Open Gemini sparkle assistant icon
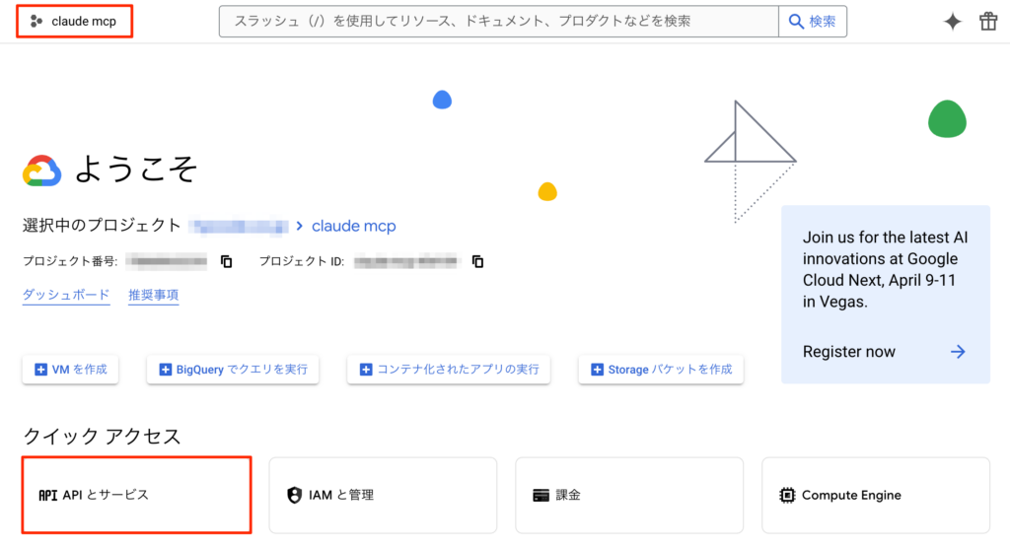This screenshot has width=1010, height=548. click(x=952, y=22)
